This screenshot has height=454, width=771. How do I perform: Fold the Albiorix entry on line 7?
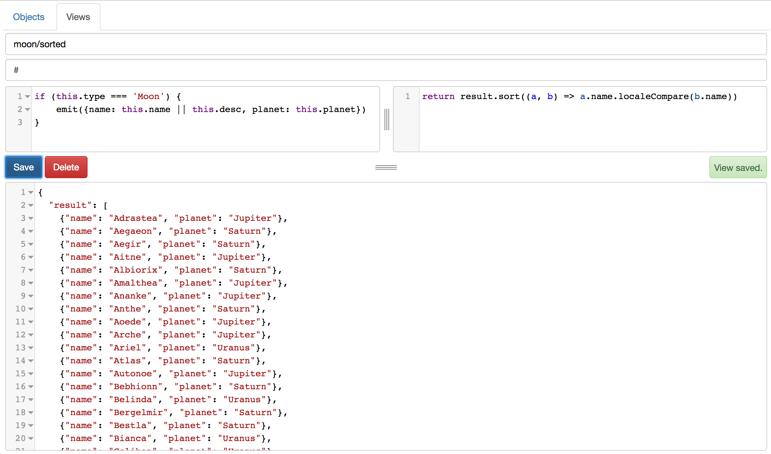31,270
